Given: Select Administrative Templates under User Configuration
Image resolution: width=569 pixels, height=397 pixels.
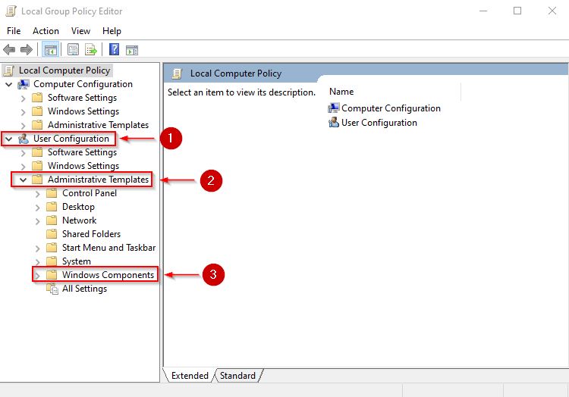Looking at the screenshot, I should click(x=98, y=180).
